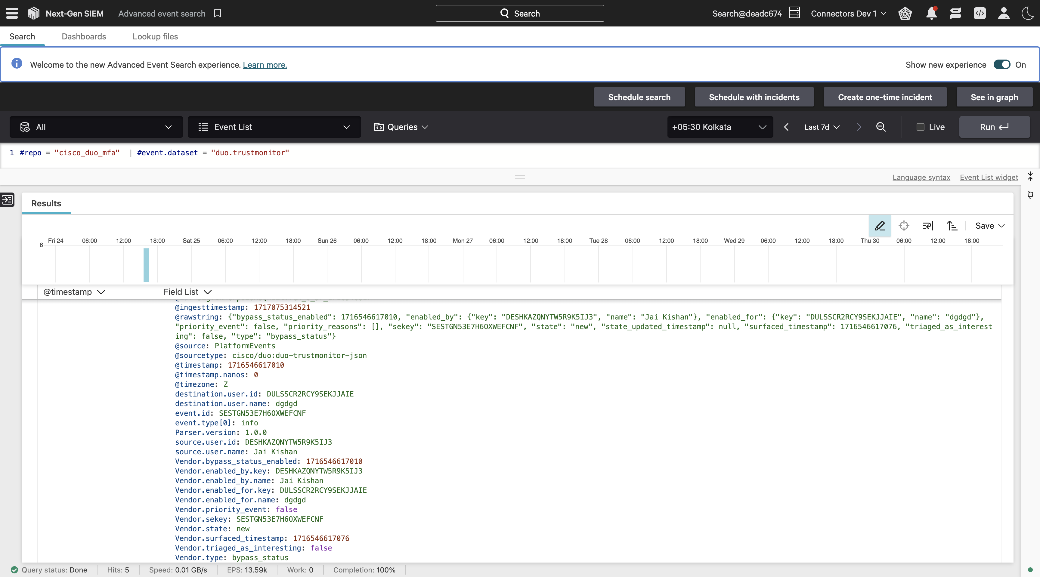Bookmark the Advanced event search page
The height and width of the screenshot is (577, 1040).
218,13
